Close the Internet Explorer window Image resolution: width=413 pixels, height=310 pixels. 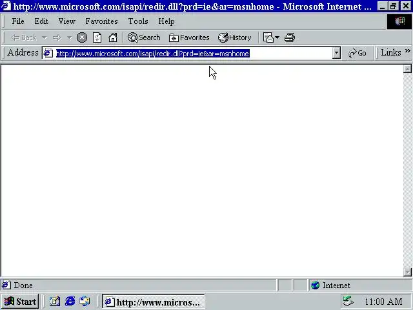[406, 6]
